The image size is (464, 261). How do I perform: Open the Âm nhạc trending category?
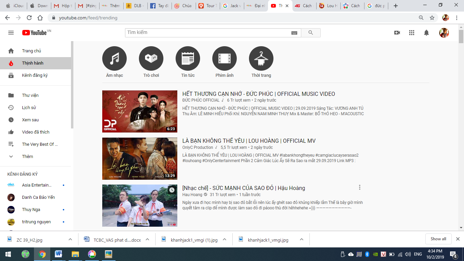point(114,58)
